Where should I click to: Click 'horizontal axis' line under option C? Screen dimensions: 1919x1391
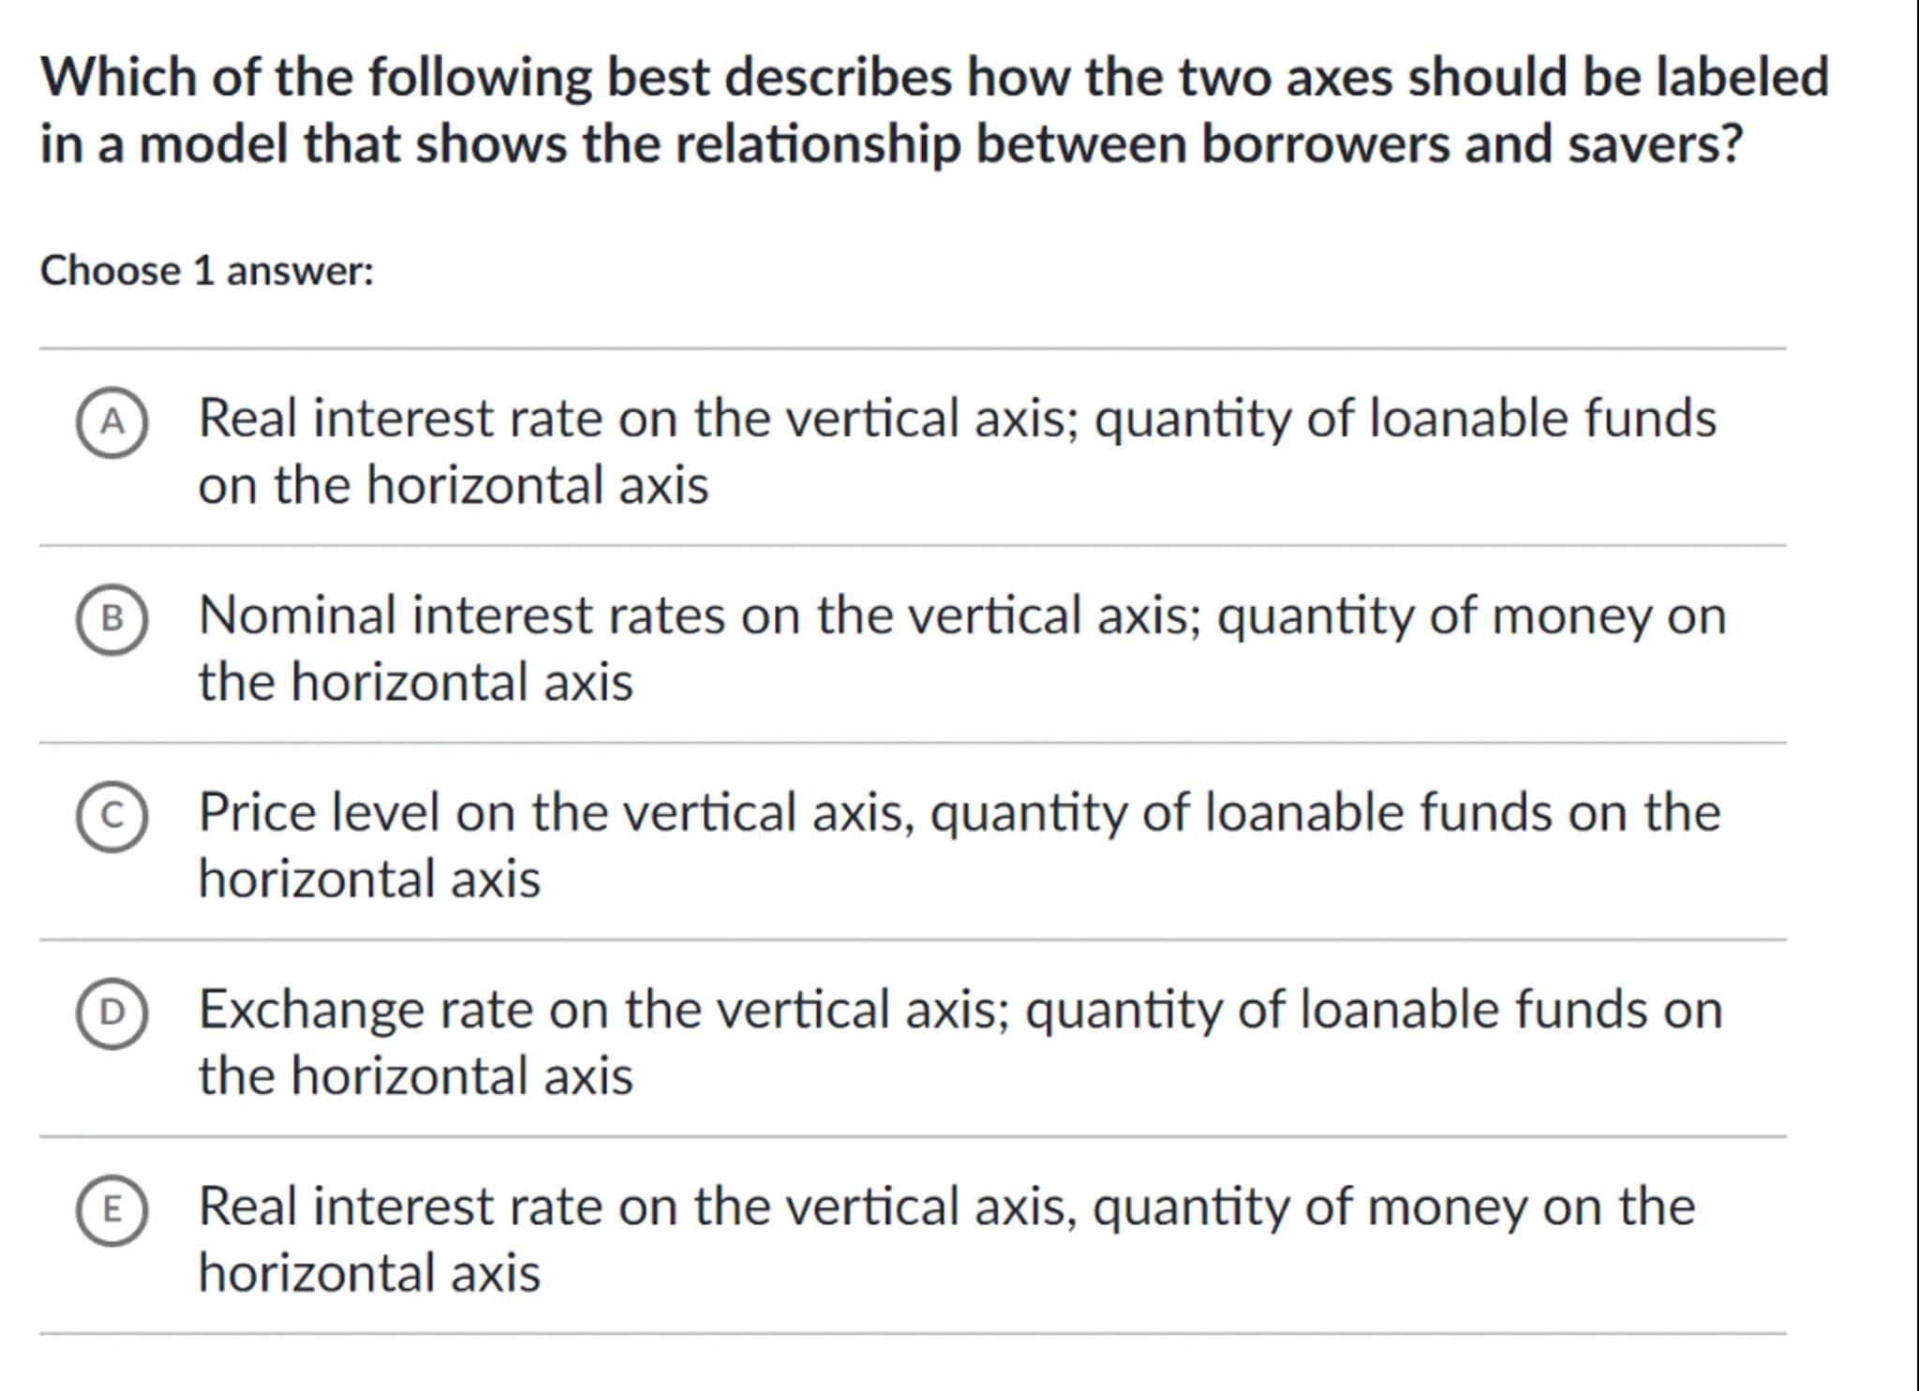tap(369, 880)
